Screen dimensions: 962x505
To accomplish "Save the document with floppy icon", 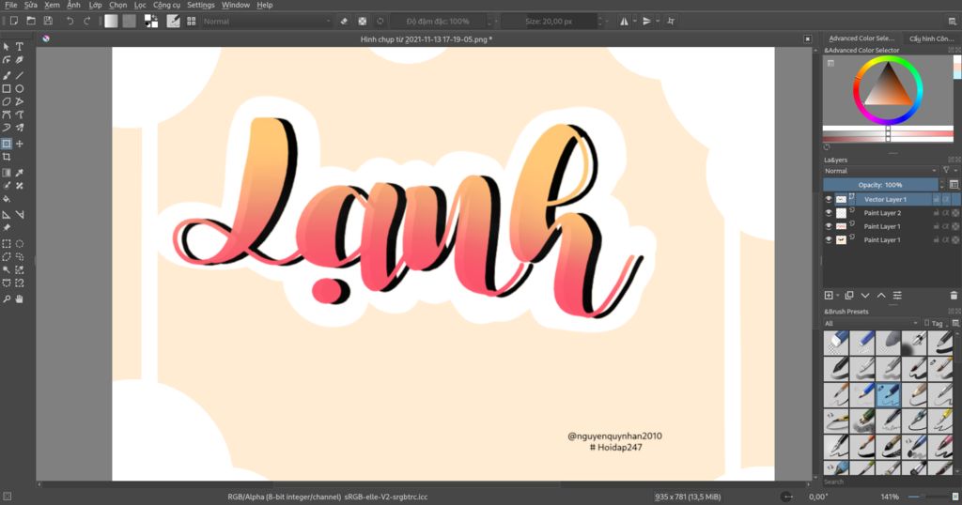I will click(48, 21).
